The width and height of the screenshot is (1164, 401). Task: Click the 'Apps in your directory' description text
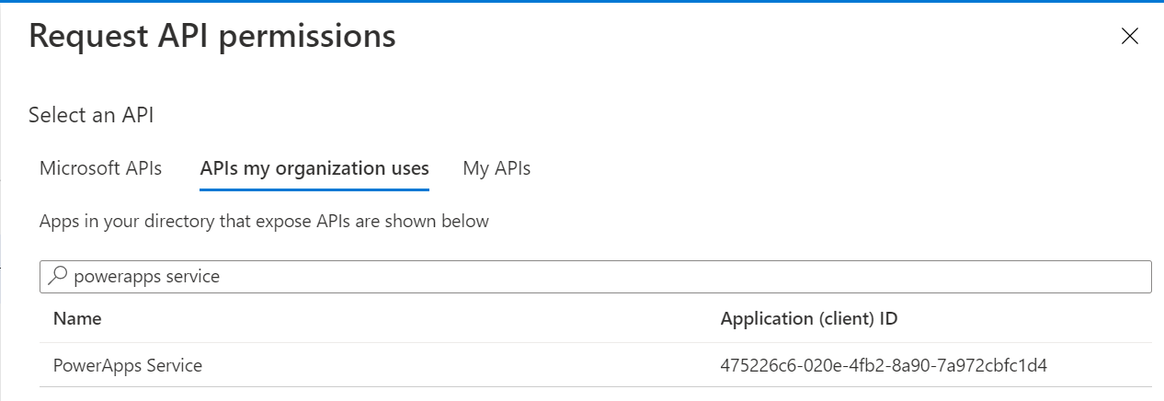(264, 222)
